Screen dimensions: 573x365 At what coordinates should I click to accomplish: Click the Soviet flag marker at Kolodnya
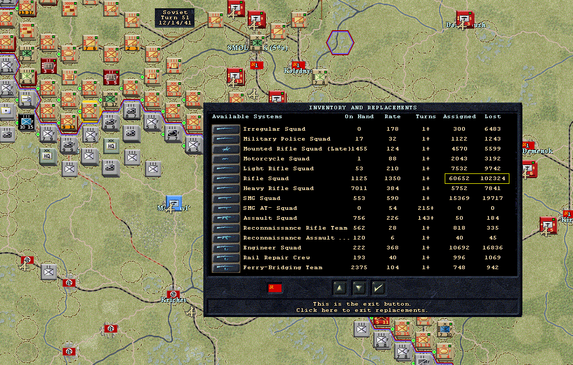coord(298,65)
